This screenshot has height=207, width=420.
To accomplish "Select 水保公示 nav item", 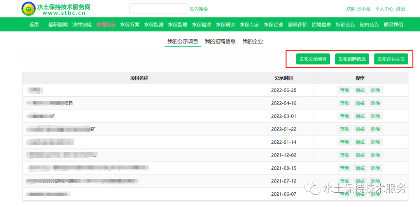I will 106,24.
